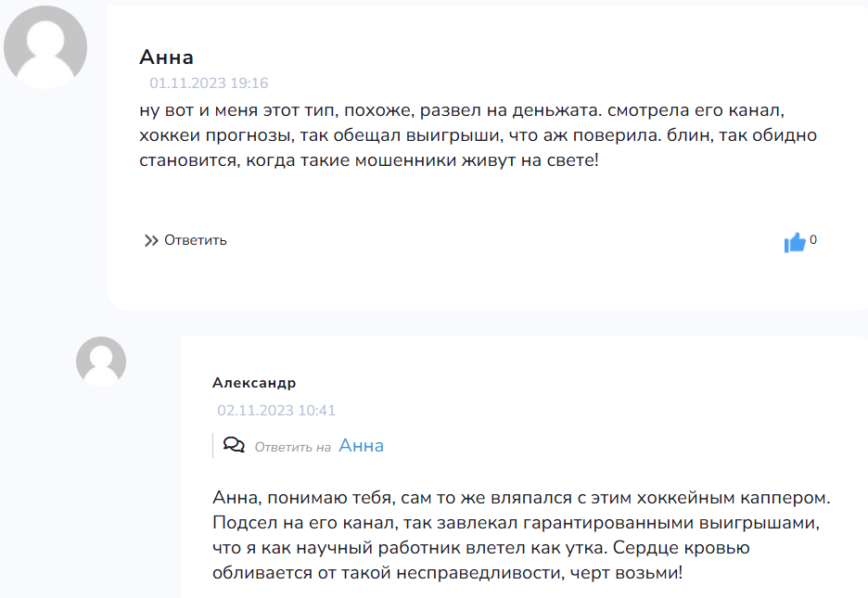Open the blue Анна link in the reply header
868x598 pixels.
pyautogui.click(x=361, y=446)
